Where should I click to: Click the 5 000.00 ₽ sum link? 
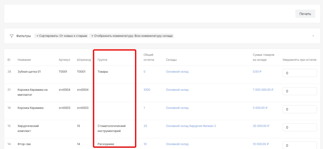coord(260,108)
